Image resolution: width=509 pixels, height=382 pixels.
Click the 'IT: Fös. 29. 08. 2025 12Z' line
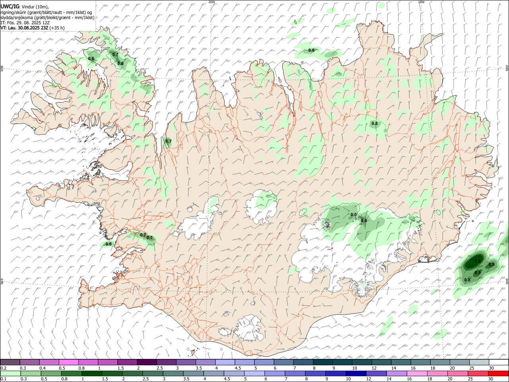25,23
